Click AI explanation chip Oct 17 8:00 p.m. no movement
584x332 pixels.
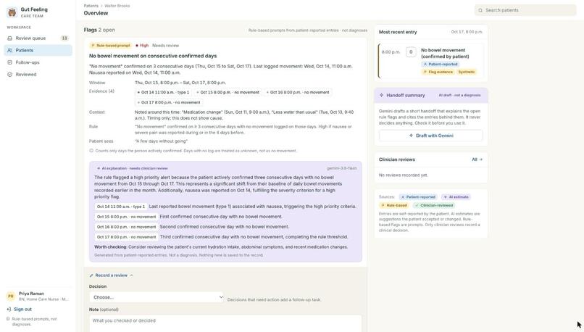click(126, 236)
